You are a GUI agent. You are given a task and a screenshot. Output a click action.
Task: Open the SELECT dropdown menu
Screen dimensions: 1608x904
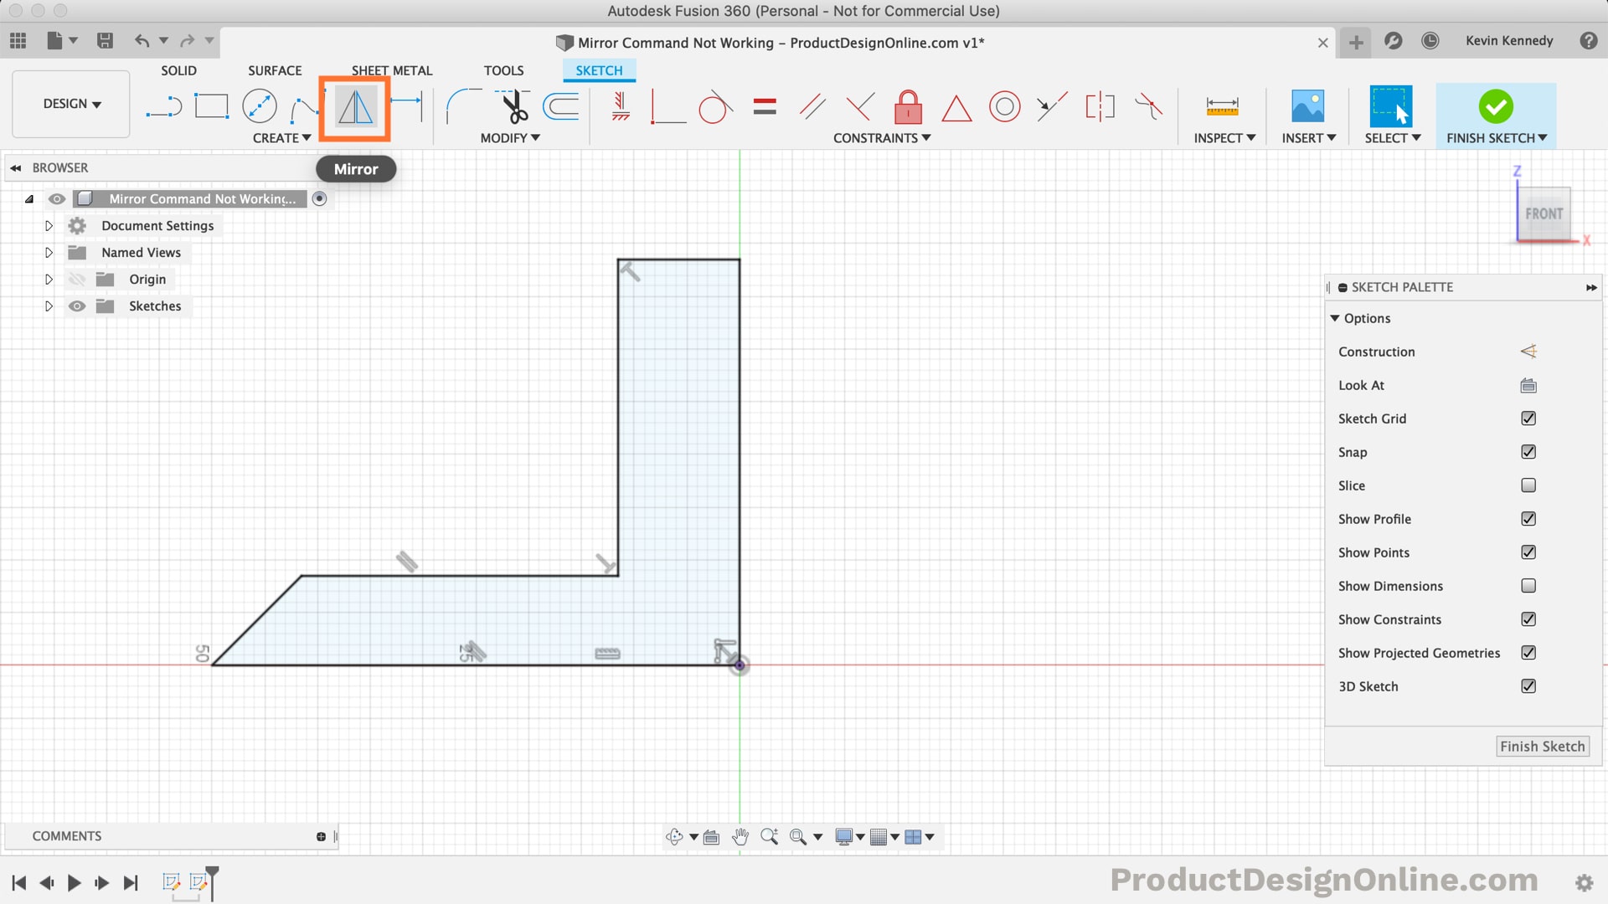[1393, 138]
